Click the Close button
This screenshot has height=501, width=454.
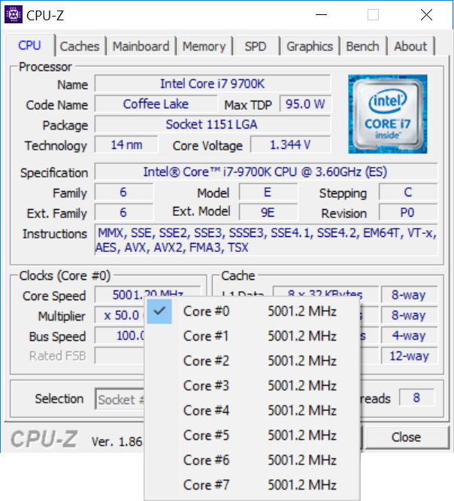(x=407, y=437)
